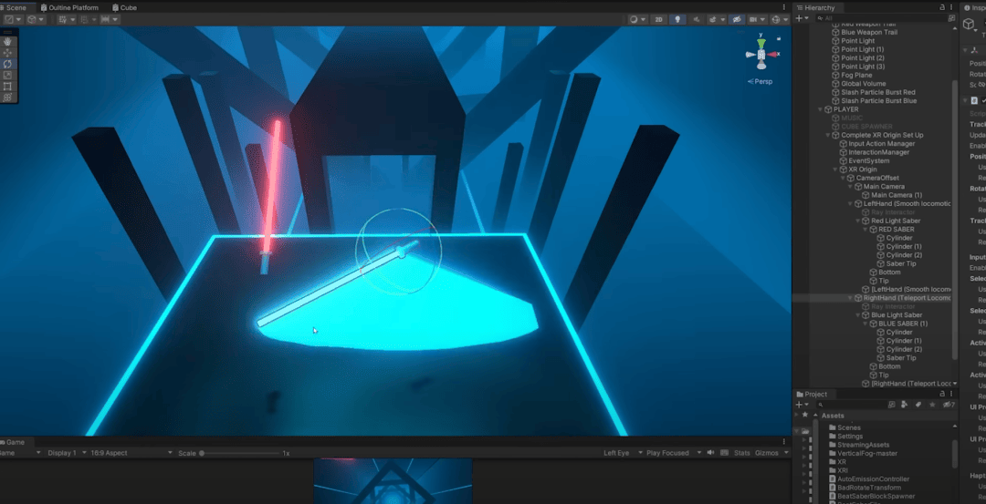Collapse the XR Origin node
986x504 pixels.
[836, 170]
